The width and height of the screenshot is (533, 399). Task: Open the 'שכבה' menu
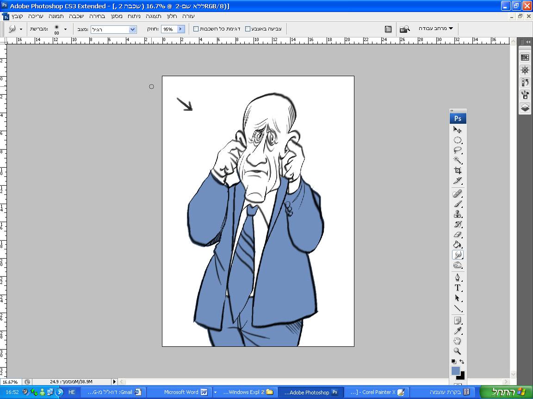point(76,16)
